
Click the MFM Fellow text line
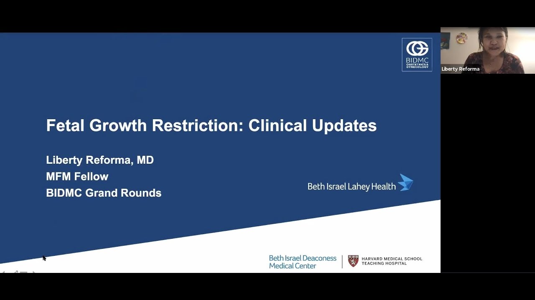click(77, 177)
